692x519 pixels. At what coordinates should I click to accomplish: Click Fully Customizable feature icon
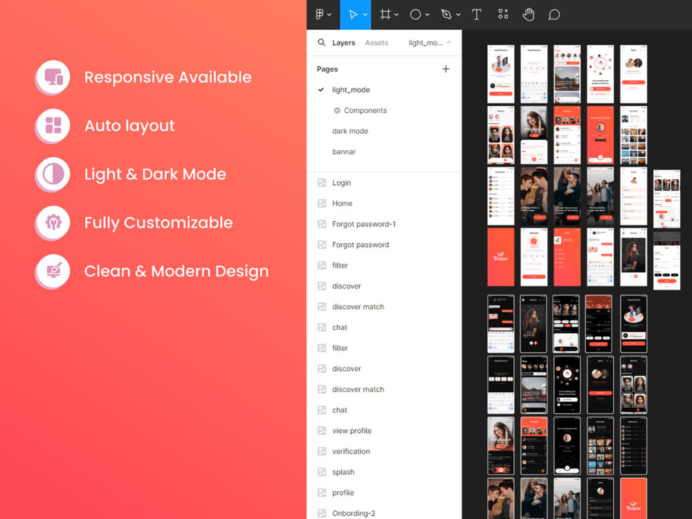point(53,223)
